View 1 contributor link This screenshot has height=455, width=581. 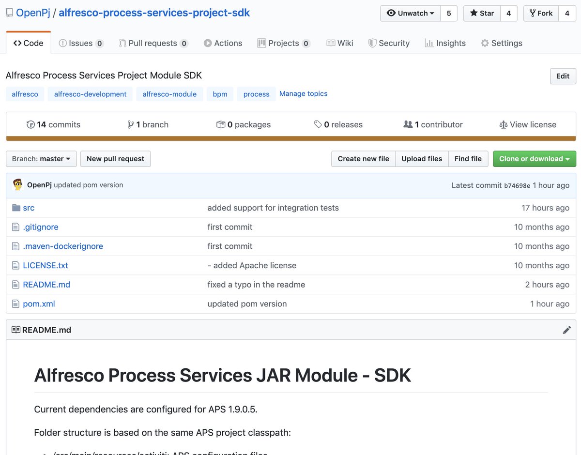[x=433, y=124]
